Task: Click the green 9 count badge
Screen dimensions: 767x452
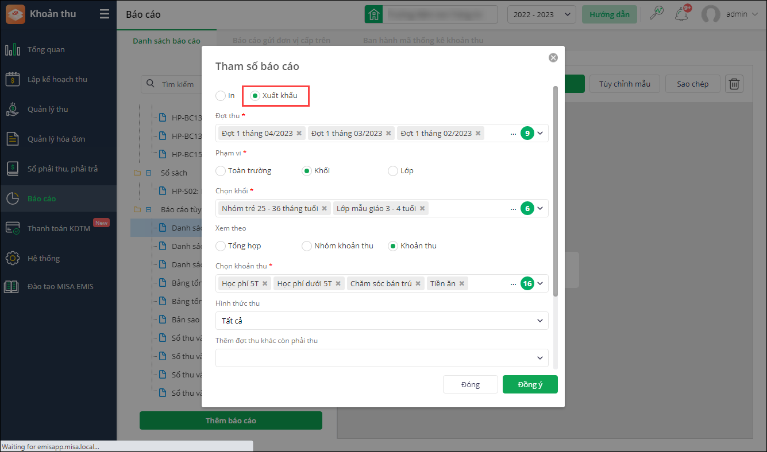Action: coord(527,133)
